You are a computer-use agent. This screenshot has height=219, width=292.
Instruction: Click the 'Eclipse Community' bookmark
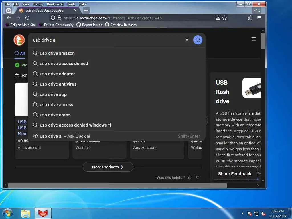click(x=56, y=25)
